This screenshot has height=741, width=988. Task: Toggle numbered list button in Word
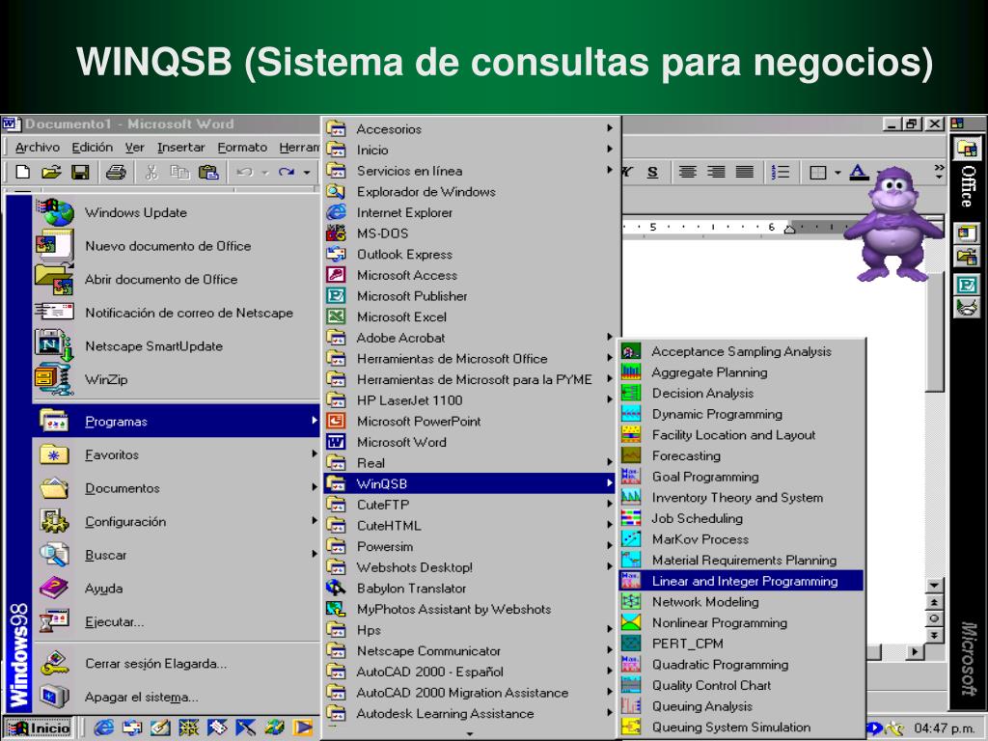(x=781, y=172)
